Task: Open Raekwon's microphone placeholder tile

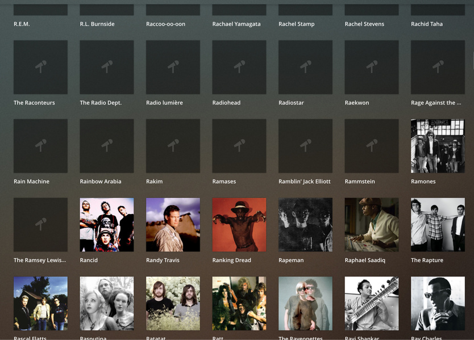Action: click(x=372, y=68)
